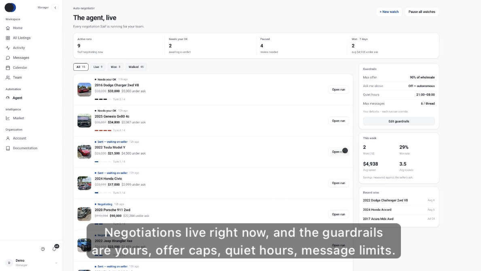Click the 2017 Acura Mdx Awd recent win
The width and height of the screenshot is (481, 271).
pos(378,219)
